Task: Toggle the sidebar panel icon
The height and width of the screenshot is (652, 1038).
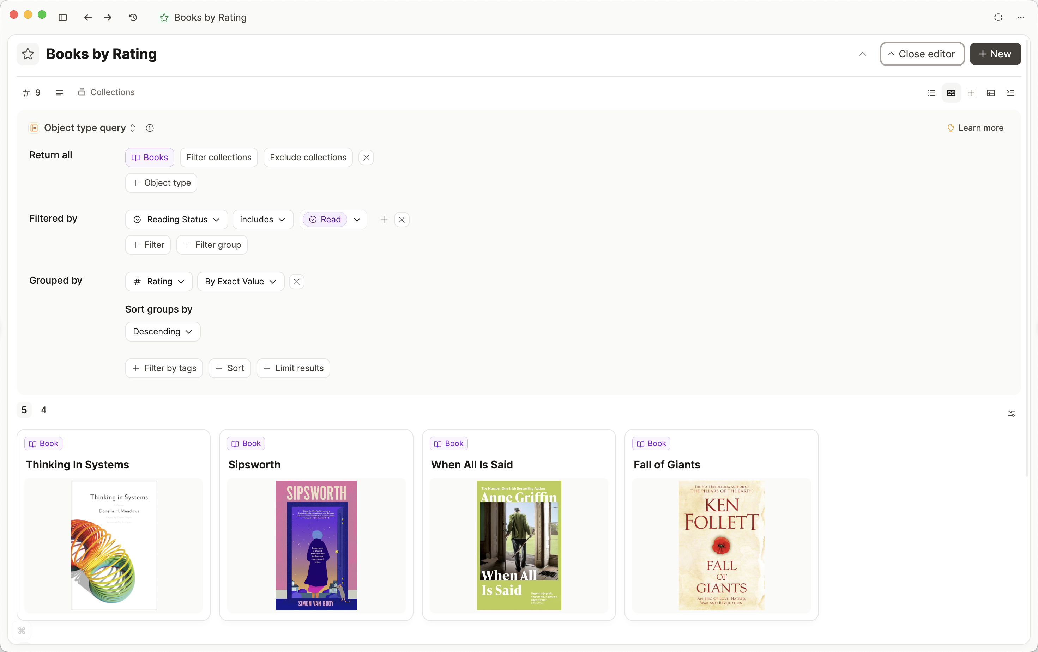Action: [62, 17]
